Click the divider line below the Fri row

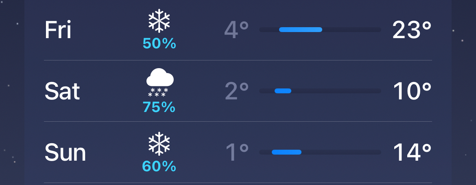[x=238, y=60]
